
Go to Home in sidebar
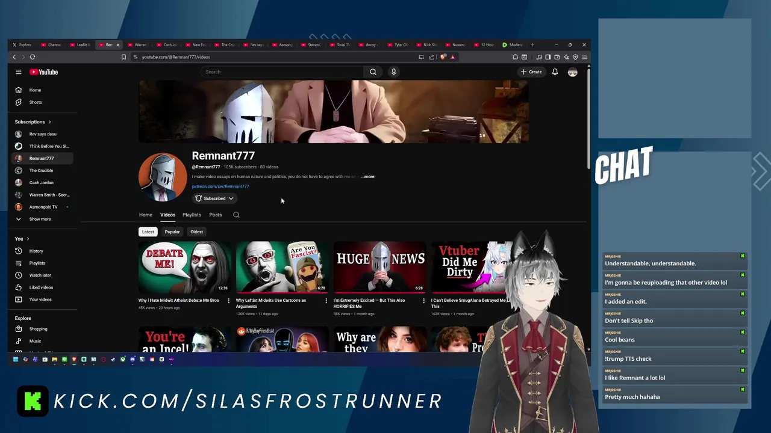[42, 90]
